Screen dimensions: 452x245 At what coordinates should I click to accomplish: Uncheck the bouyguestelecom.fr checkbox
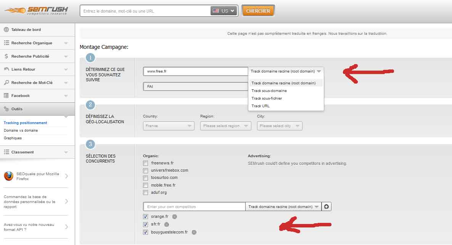click(146, 232)
